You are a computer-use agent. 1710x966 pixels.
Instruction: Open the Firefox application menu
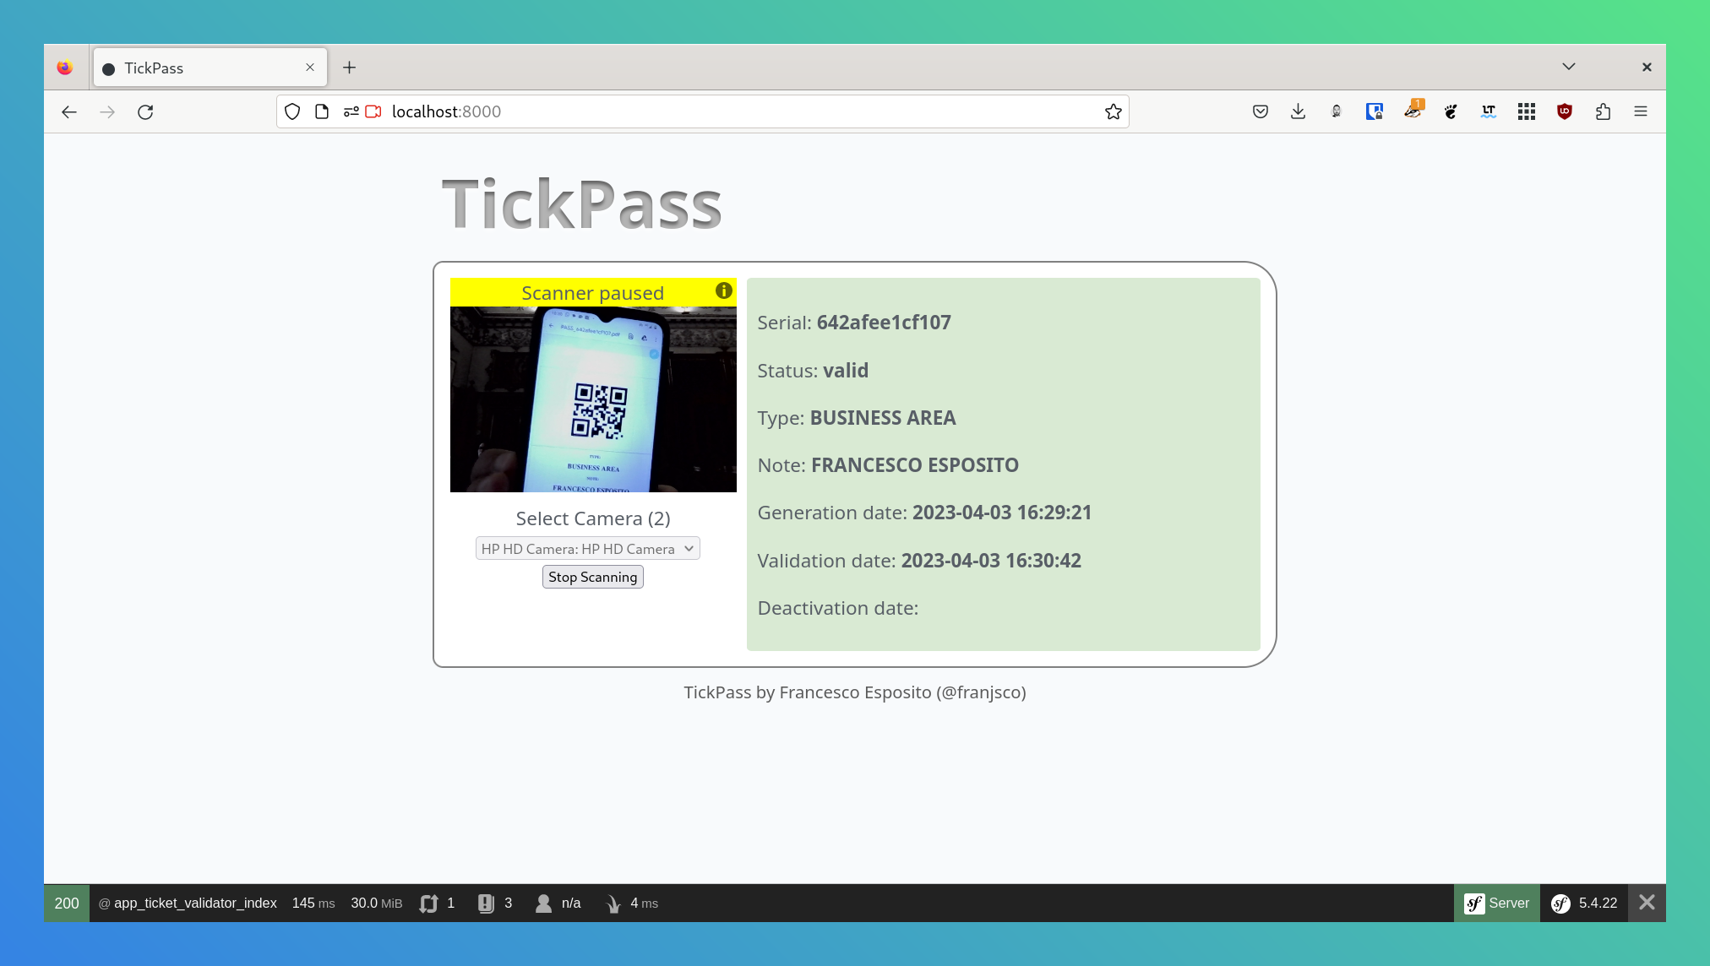tap(1640, 111)
